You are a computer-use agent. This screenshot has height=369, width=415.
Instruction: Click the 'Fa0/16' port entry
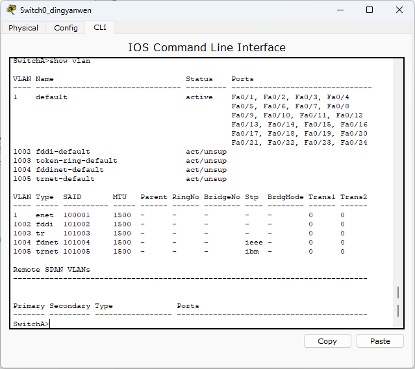pos(354,125)
